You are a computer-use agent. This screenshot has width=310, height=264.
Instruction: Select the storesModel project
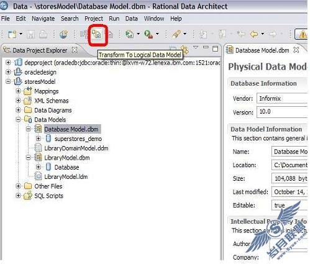click(40, 82)
